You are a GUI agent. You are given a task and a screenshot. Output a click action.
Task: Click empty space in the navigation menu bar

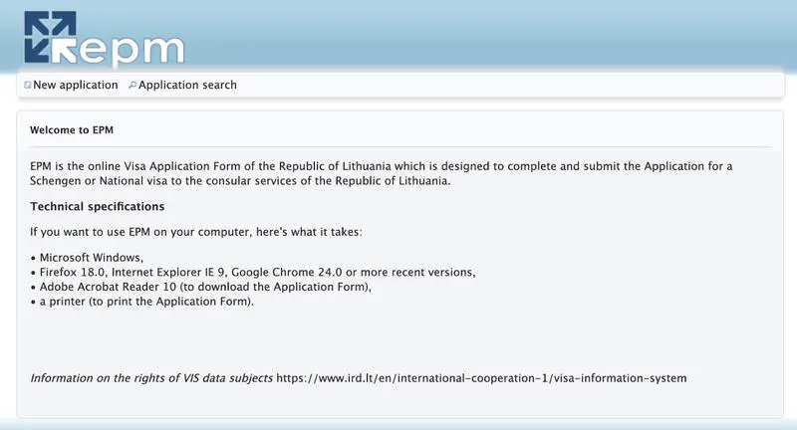[x=518, y=86]
